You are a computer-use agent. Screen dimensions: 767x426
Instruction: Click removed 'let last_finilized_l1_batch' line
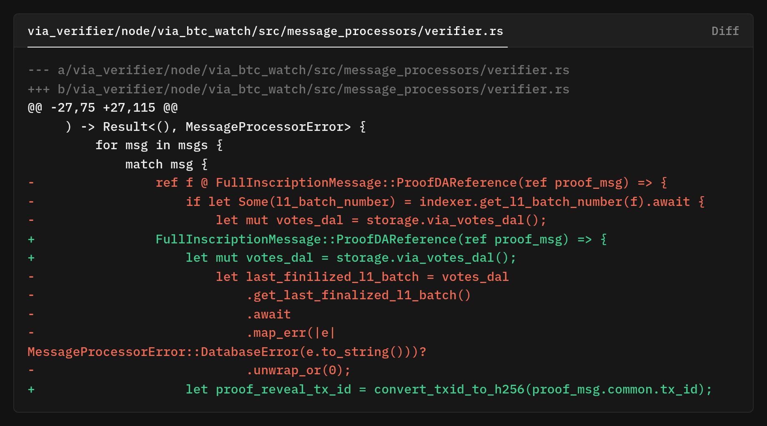(x=268, y=277)
